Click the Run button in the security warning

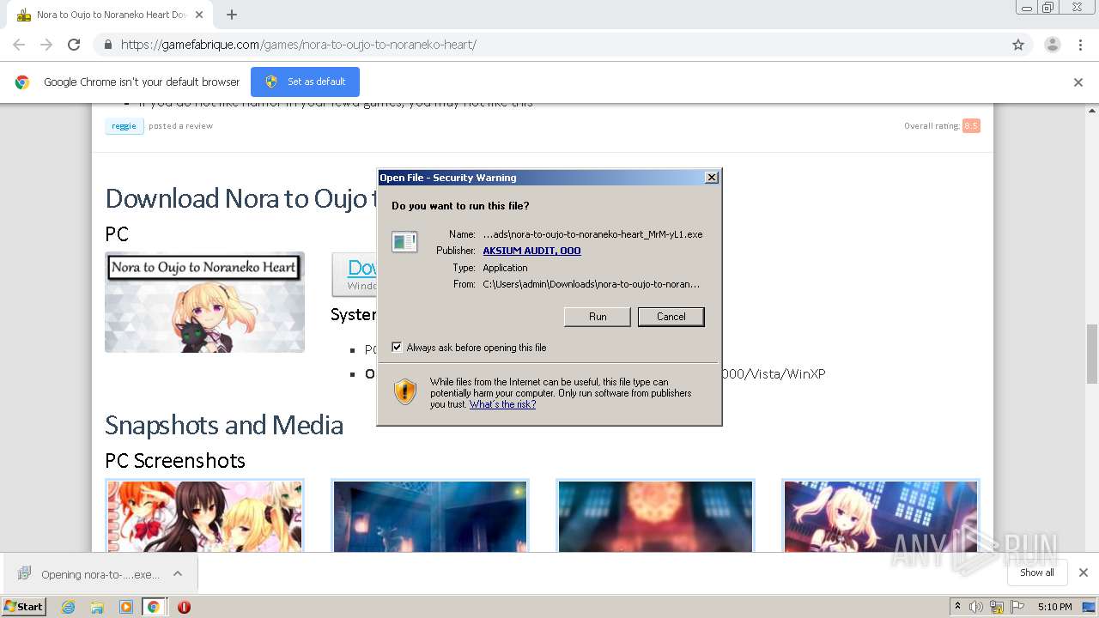point(598,317)
